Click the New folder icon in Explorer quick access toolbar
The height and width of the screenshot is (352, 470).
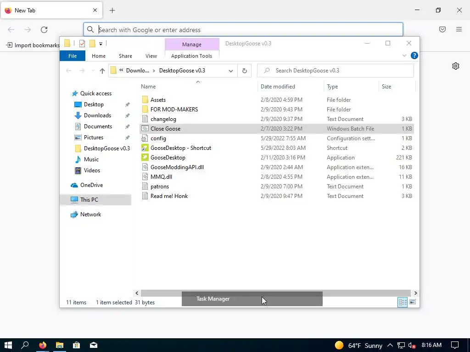coord(93,44)
